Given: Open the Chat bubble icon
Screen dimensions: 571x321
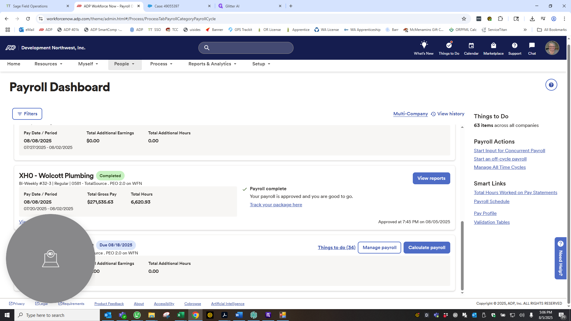Looking at the screenshot, I should (x=532, y=45).
